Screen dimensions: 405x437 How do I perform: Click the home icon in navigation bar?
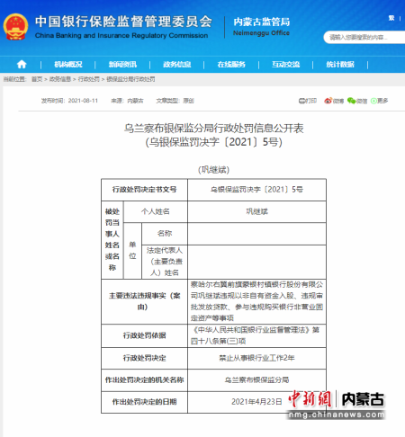click(22, 64)
